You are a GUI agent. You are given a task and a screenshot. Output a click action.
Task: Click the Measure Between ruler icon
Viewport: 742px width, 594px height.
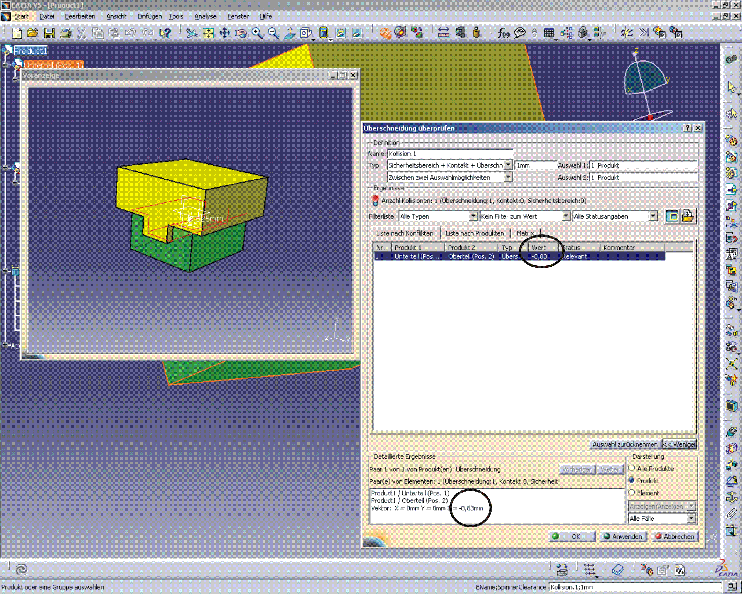pos(443,33)
